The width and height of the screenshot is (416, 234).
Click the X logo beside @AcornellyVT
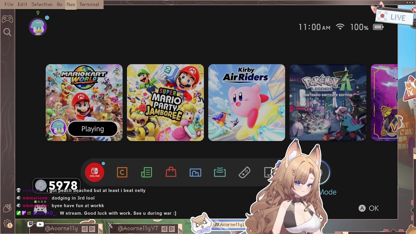(x=110, y=225)
